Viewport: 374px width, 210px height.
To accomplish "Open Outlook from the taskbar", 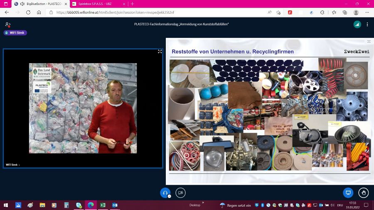I will (115, 205).
